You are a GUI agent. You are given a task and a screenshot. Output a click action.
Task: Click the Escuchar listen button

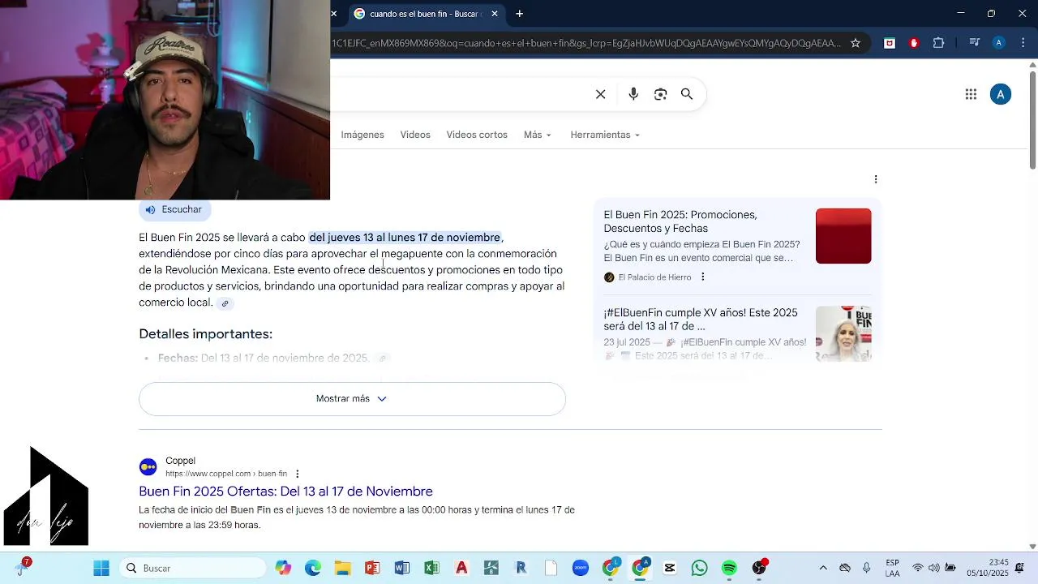[x=174, y=209]
